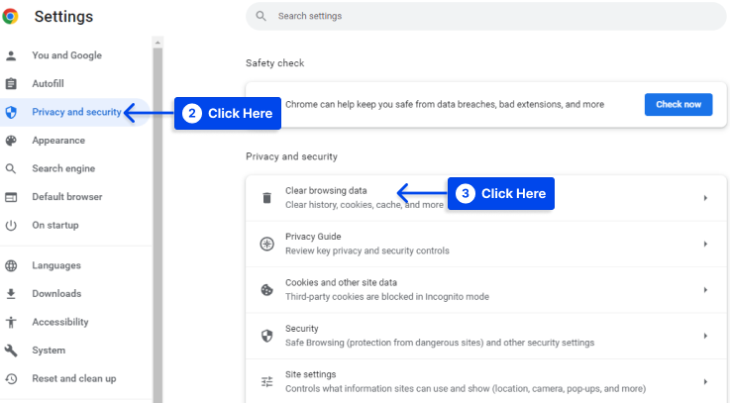Click the On startup power icon
The height and width of the screenshot is (403, 730).
(x=11, y=225)
